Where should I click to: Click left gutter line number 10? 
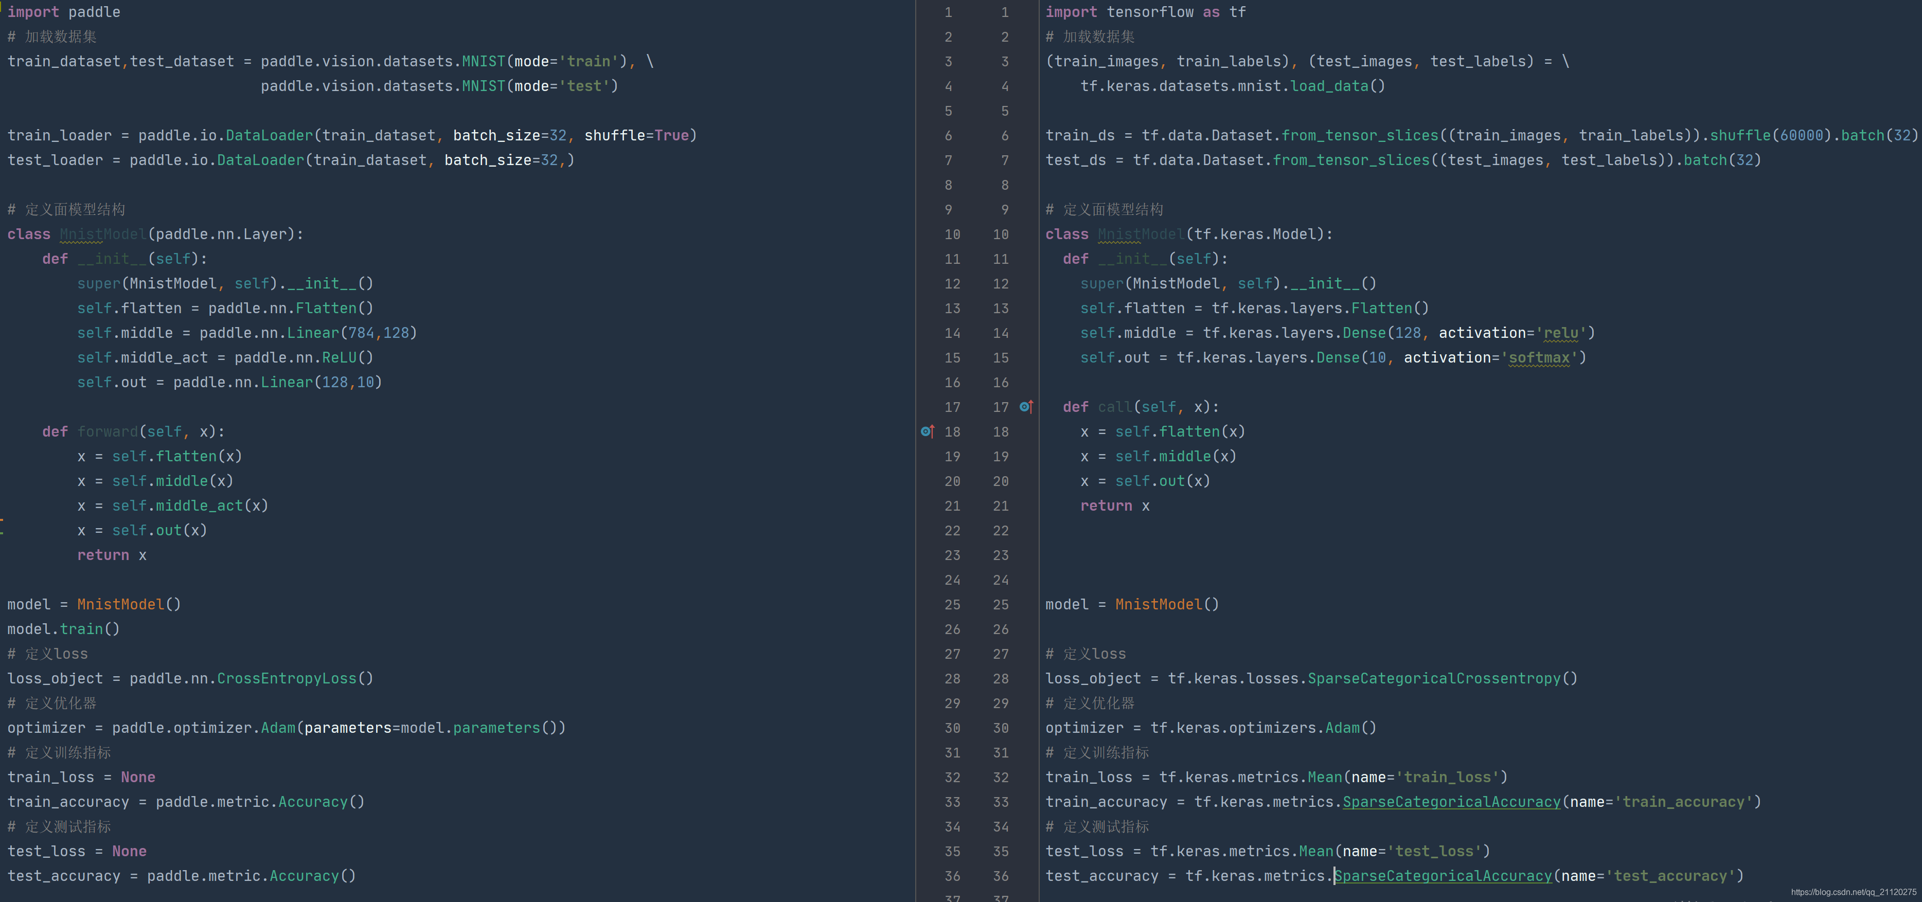952,234
